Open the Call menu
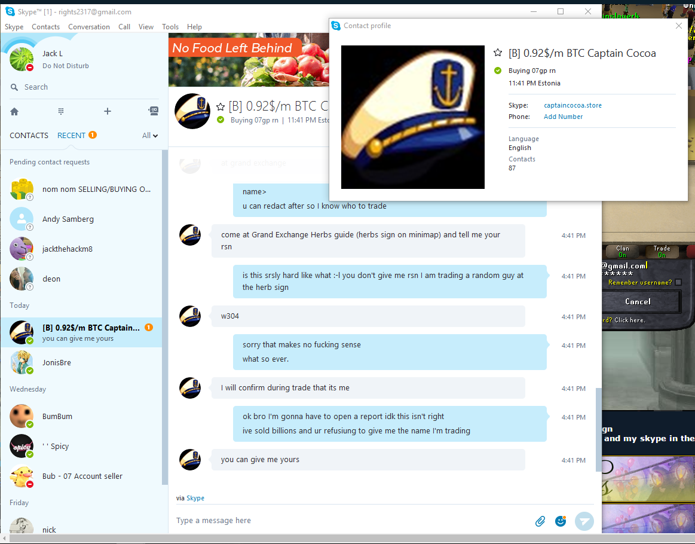This screenshot has height=544, width=695. coord(124,26)
